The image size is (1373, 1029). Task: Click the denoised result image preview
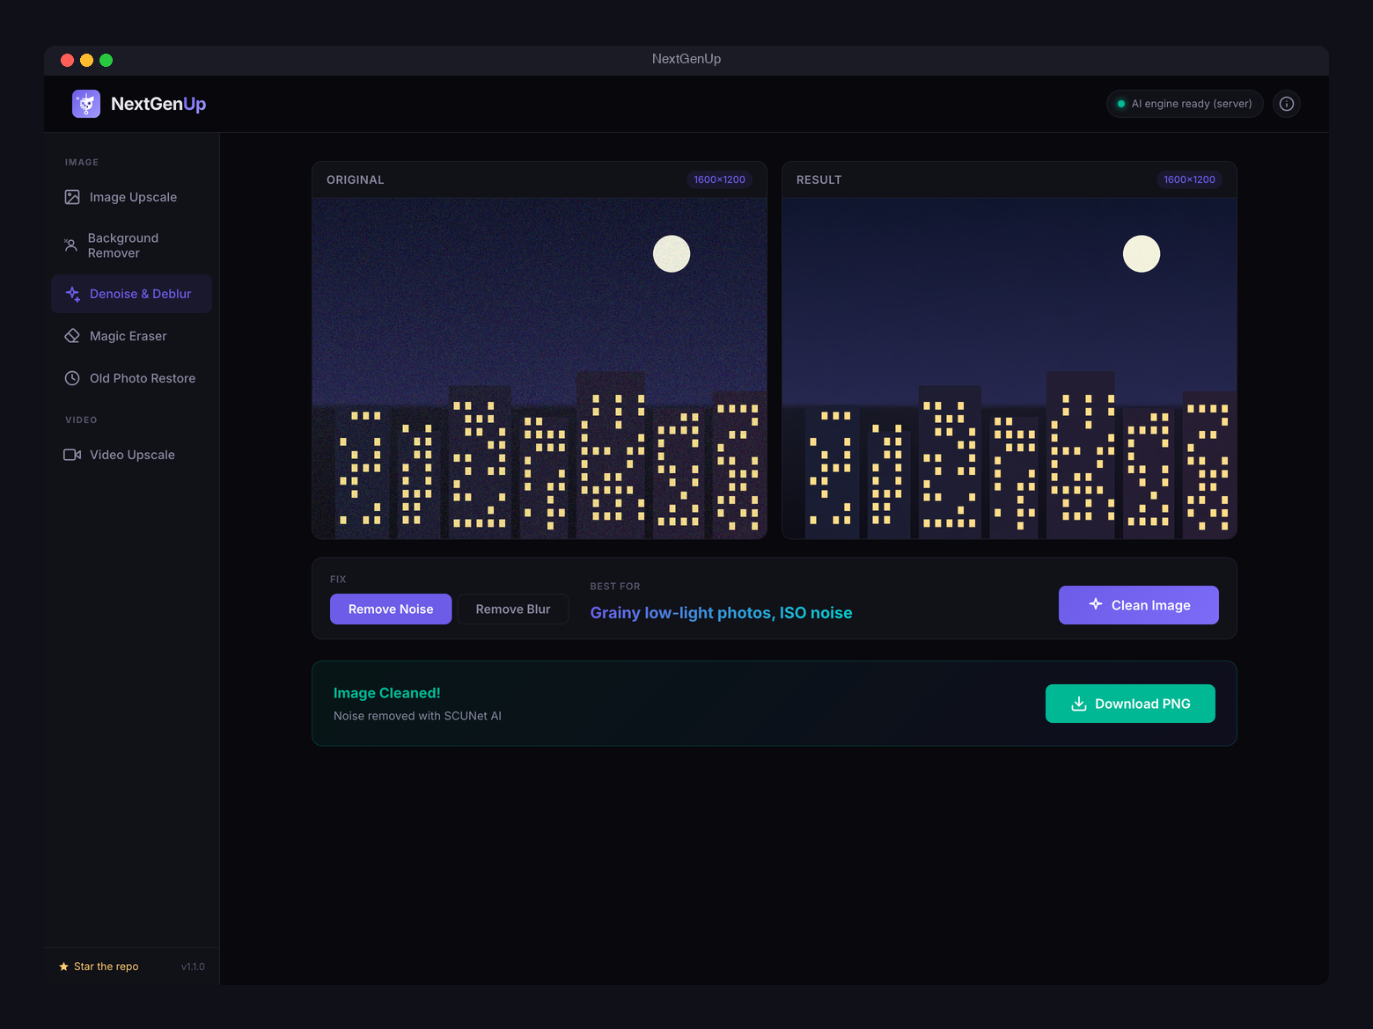click(1010, 369)
